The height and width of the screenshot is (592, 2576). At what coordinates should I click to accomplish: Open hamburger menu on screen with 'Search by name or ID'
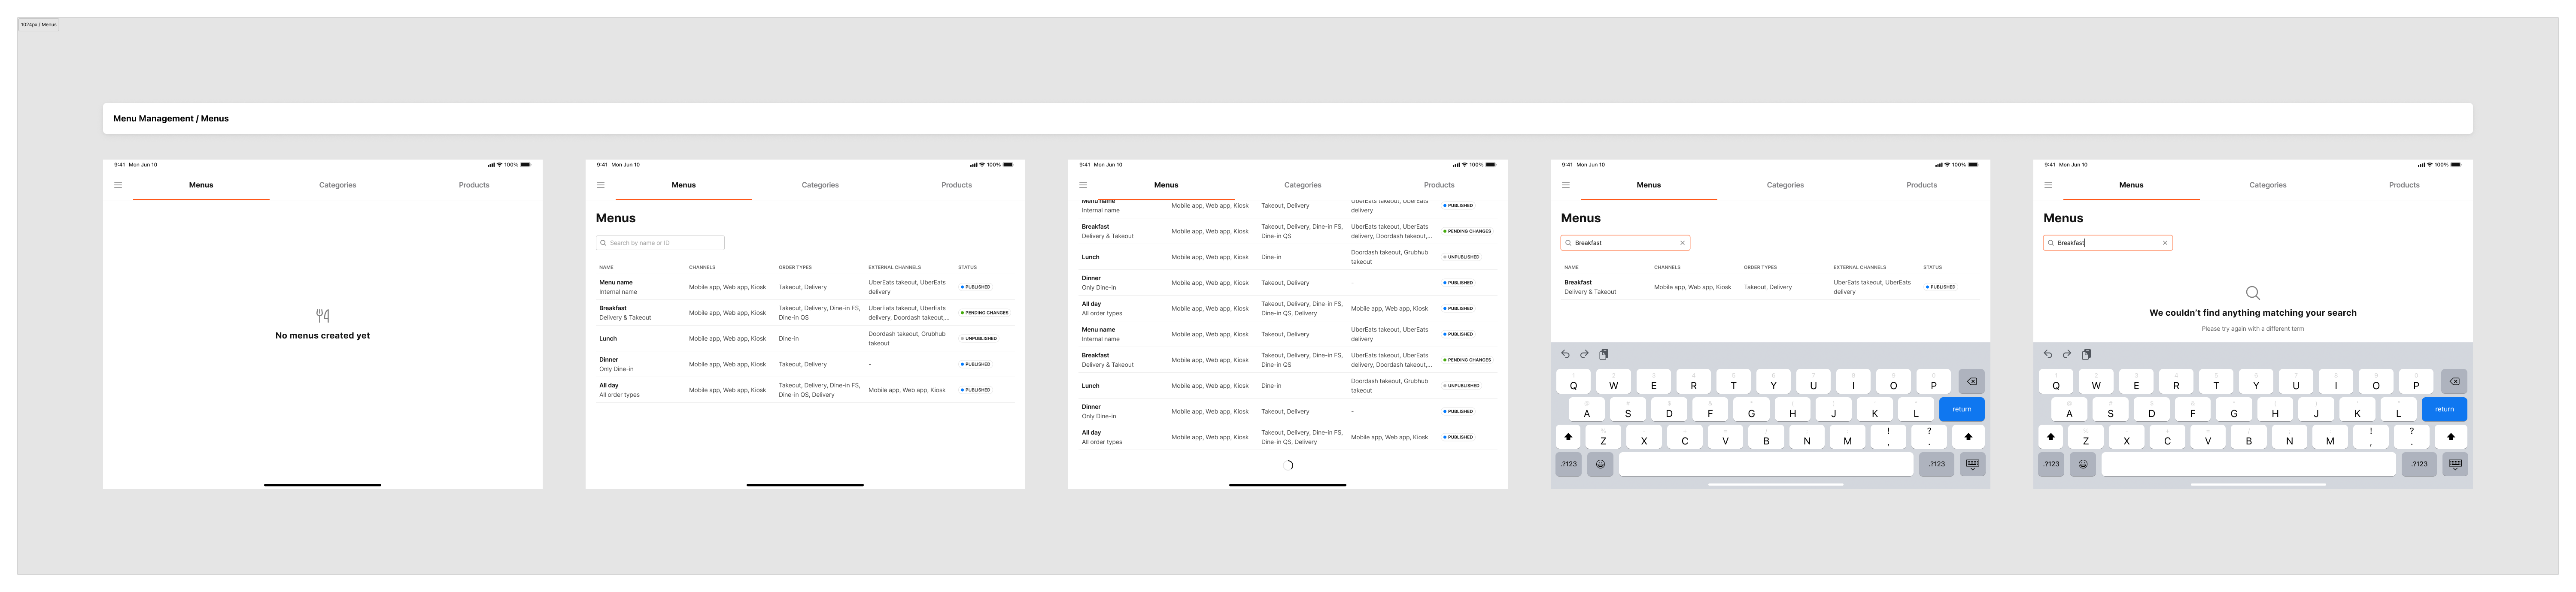tap(600, 185)
